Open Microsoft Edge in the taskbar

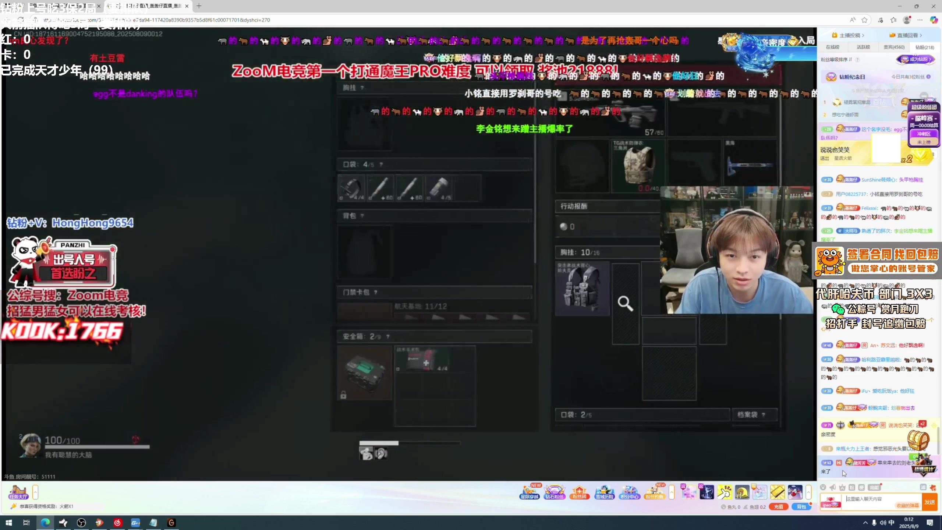(x=45, y=523)
